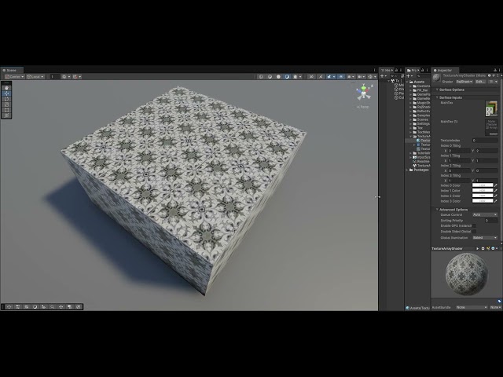This screenshot has height=377, width=503.
Task: Select the Scale tool
Action: (6, 104)
